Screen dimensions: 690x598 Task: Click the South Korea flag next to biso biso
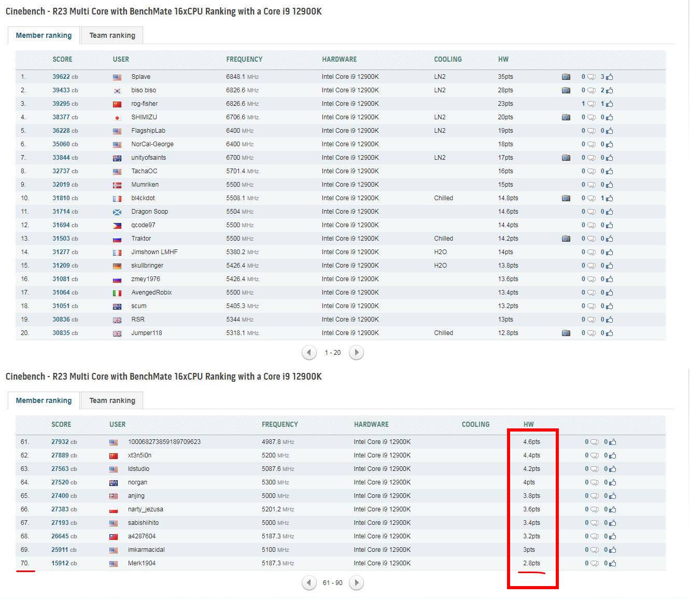click(x=117, y=91)
